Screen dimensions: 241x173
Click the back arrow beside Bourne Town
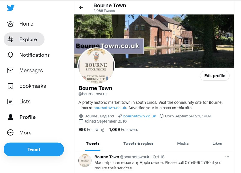click(x=81, y=8)
